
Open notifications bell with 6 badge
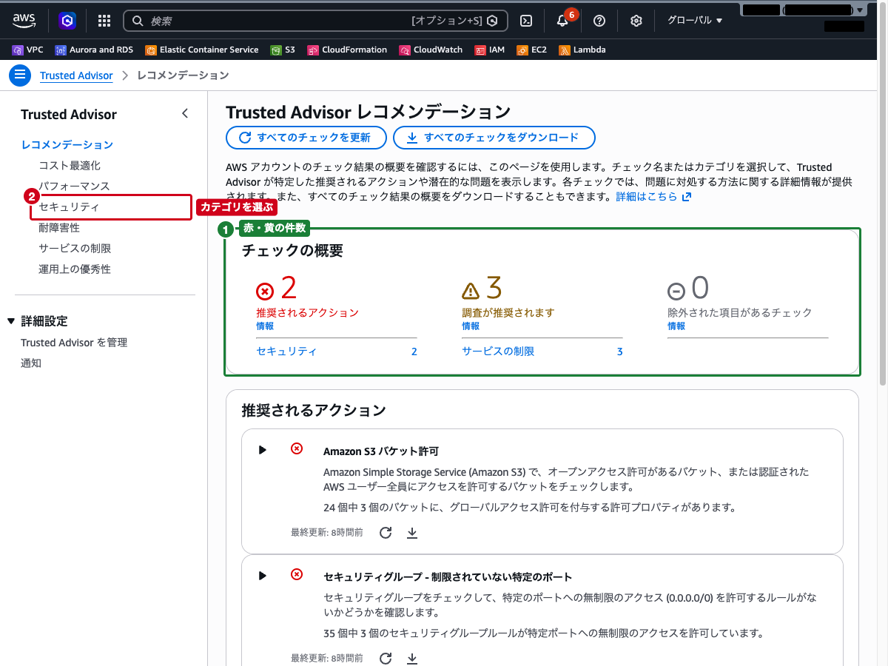coord(563,20)
